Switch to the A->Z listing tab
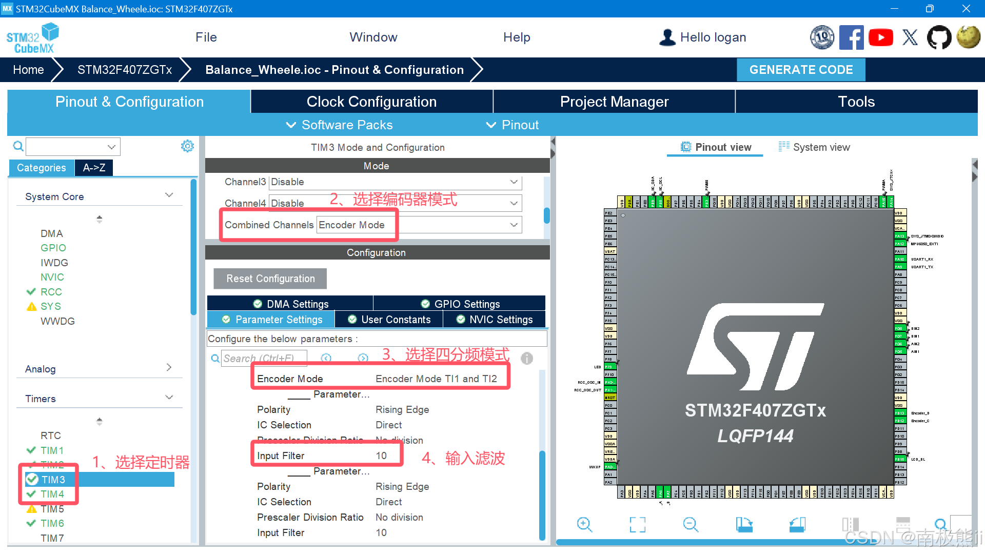Screen dimensions: 985x554 click(94, 168)
